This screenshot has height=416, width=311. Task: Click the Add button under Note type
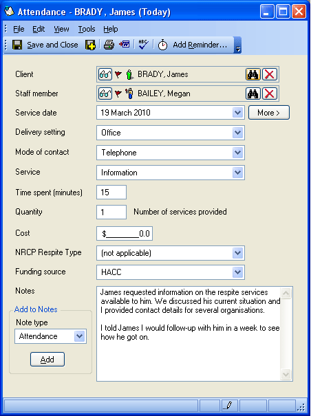click(47, 360)
